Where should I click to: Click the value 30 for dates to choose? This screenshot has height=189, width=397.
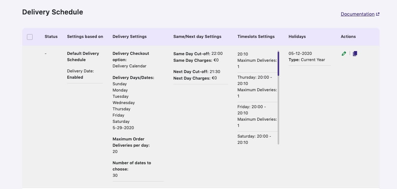coord(115,176)
